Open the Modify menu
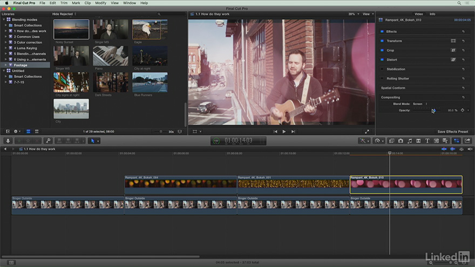The height and width of the screenshot is (267, 475). click(x=100, y=3)
